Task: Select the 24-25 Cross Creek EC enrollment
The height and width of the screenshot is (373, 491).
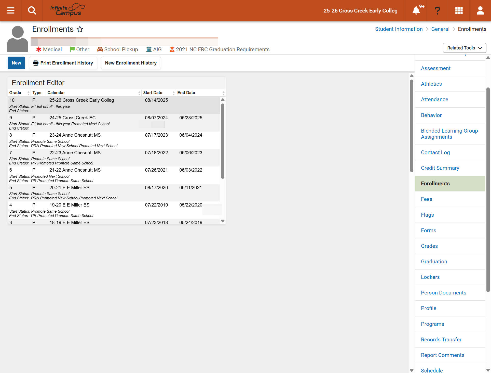Action: (x=114, y=123)
